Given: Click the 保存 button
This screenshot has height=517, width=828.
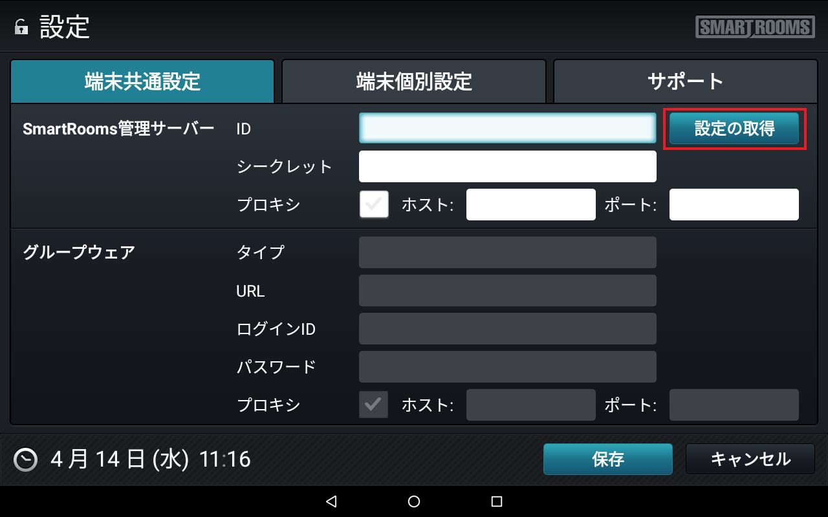Looking at the screenshot, I should pos(608,459).
